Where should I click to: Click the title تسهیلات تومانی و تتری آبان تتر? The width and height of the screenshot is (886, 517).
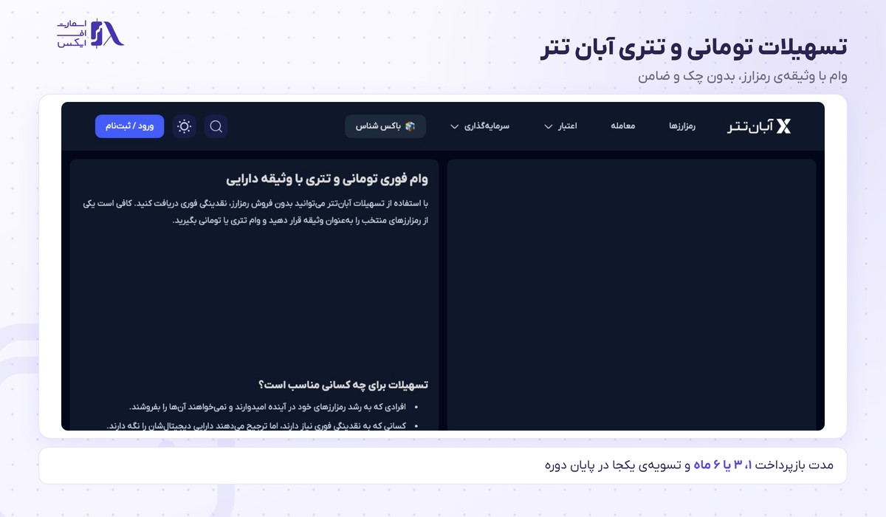(x=693, y=49)
